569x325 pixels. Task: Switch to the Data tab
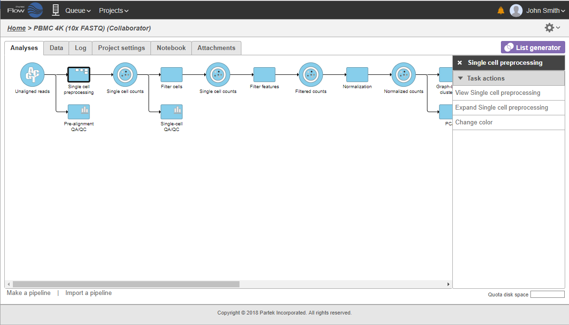pos(56,48)
